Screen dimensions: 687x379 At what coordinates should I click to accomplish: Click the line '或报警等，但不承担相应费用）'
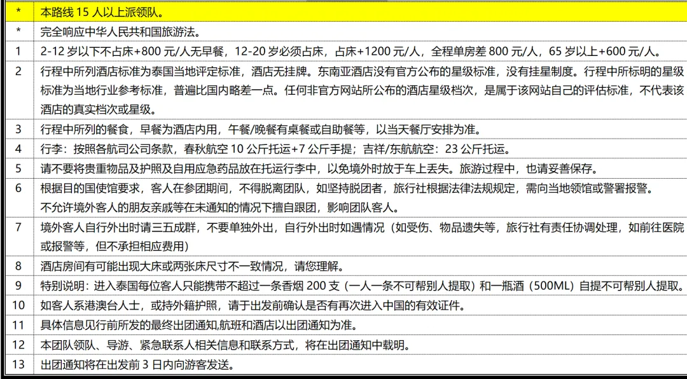(x=114, y=247)
